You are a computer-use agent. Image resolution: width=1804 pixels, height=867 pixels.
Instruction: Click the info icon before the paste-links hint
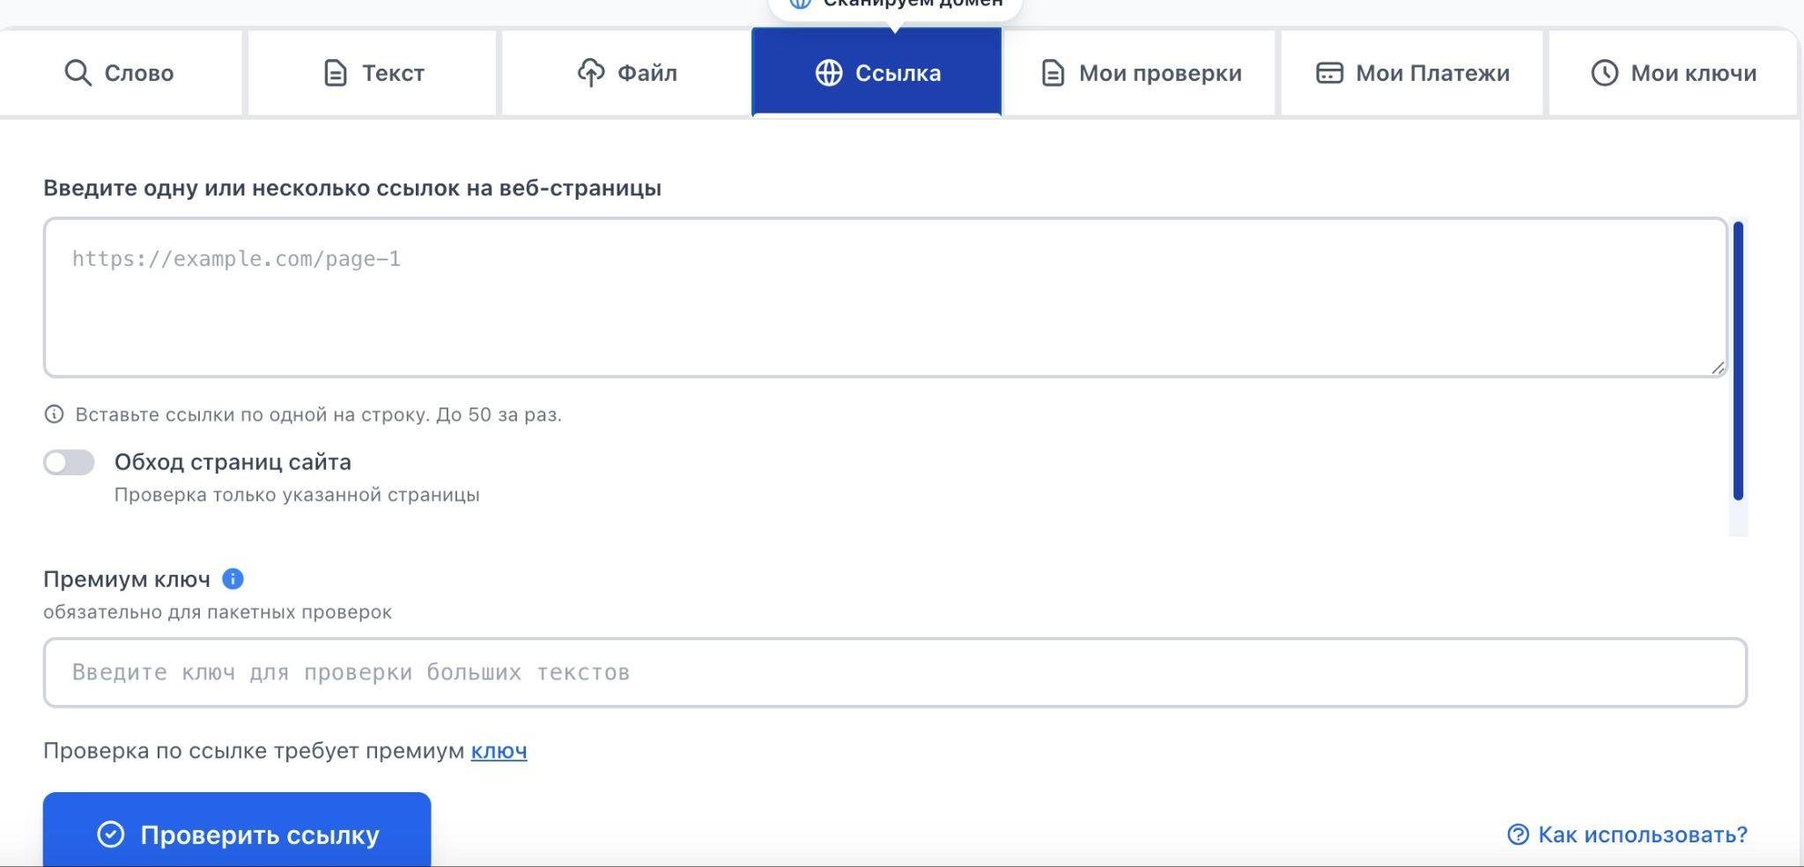(x=55, y=414)
